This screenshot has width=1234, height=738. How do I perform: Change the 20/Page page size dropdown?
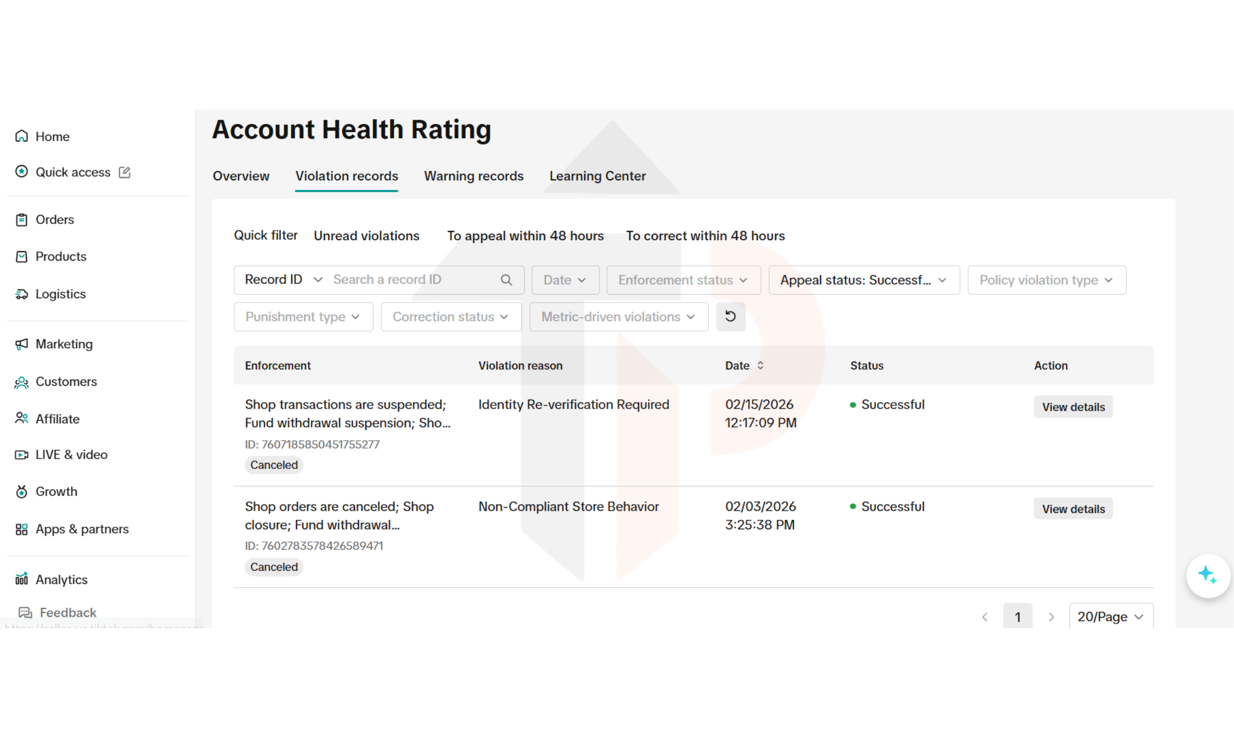1111,617
